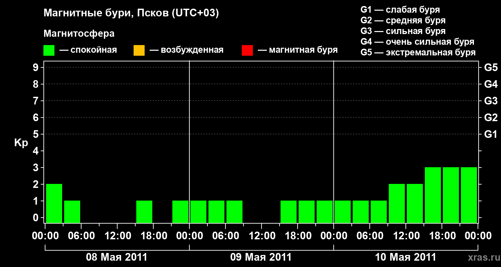
Task: Click the orange 'возбужденная' legend swatch
Action: coord(139,50)
